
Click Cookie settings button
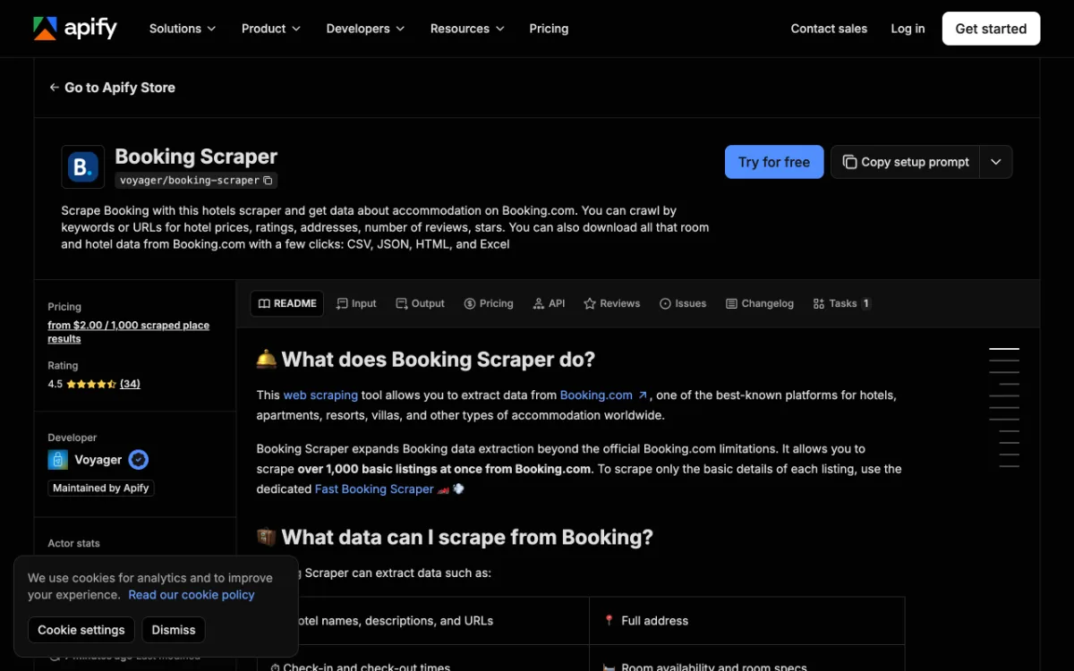81,630
